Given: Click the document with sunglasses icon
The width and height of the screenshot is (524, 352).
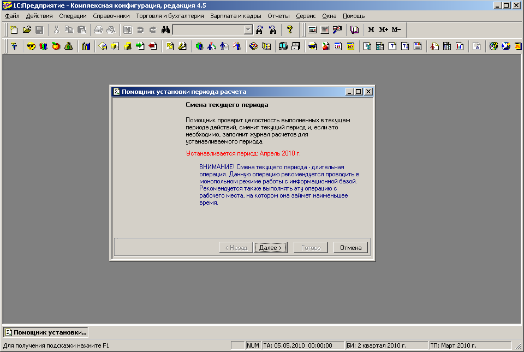Looking at the screenshot, I should click(312, 46).
